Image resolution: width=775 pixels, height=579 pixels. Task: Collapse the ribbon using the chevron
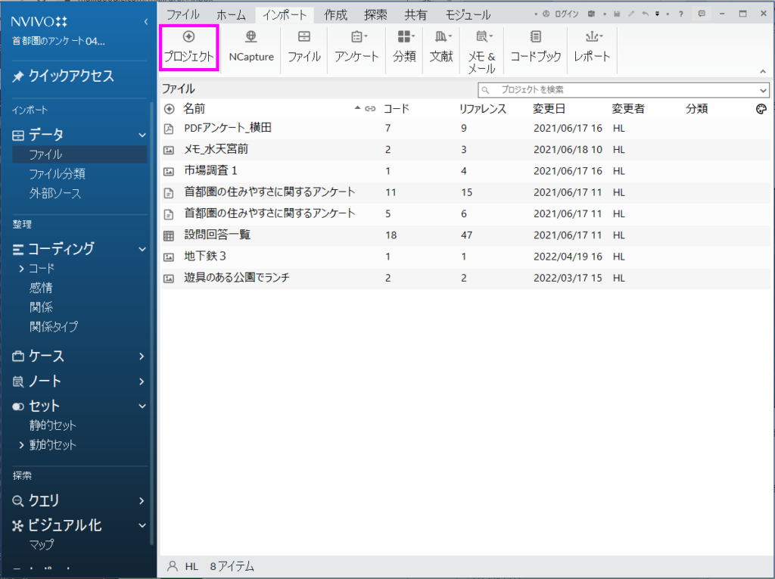[x=762, y=71]
